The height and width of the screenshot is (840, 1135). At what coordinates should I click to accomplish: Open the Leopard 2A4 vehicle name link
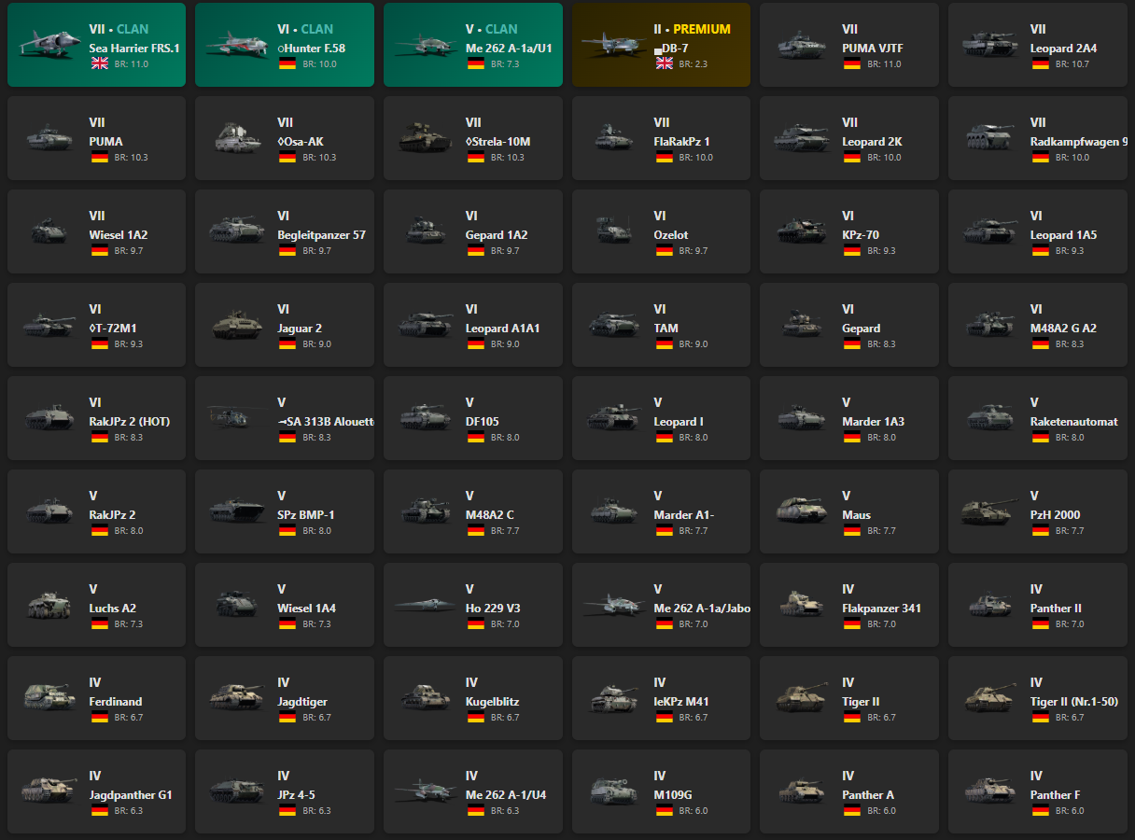(1063, 48)
